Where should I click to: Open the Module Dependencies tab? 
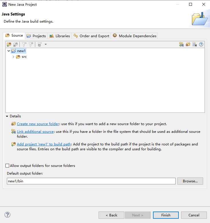pyautogui.click(x=134, y=36)
